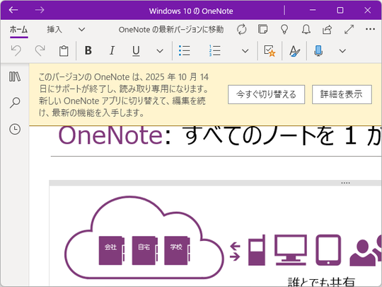Image resolution: width=382 pixels, height=287 pixels.
Task: Expand the tabs chevron beside 挿入
Action: tap(81, 30)
